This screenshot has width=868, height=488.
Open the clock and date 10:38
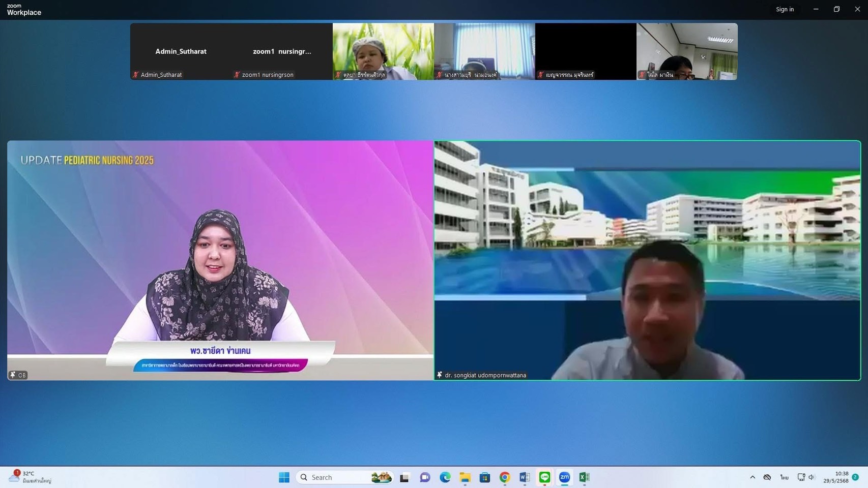click(836, 477)
